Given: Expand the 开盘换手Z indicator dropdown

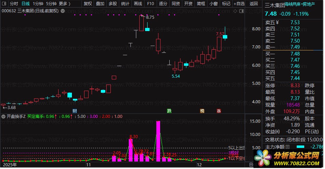Looking at the screenshot, I should click(3, 117).
